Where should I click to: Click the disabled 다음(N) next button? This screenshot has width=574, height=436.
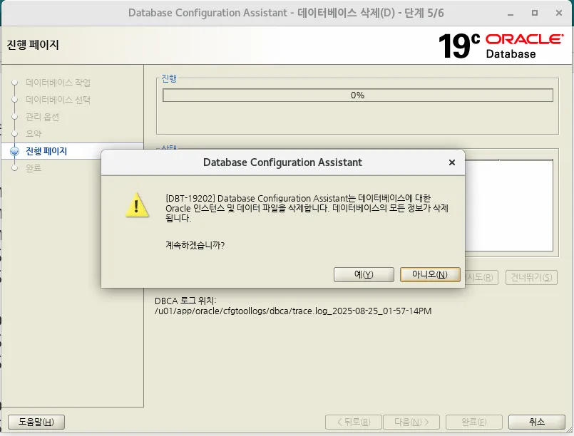(x=411, y=422)
